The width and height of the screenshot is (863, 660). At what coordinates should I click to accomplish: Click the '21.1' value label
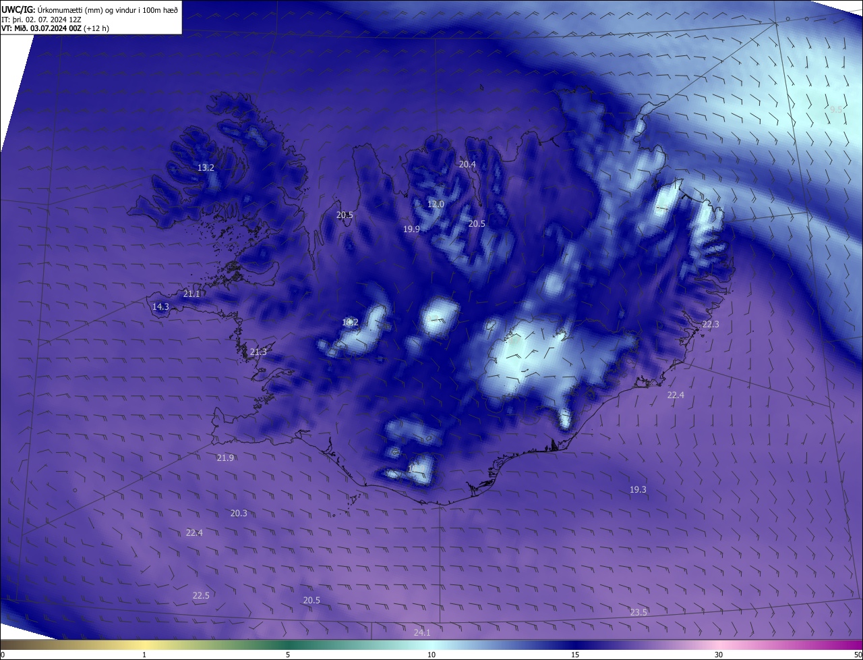191,294
